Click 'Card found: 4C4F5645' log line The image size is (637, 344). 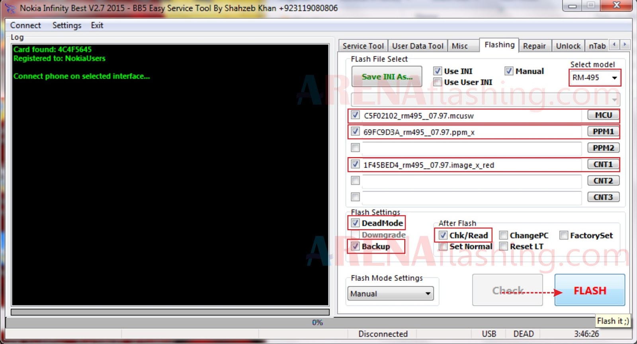53,50
